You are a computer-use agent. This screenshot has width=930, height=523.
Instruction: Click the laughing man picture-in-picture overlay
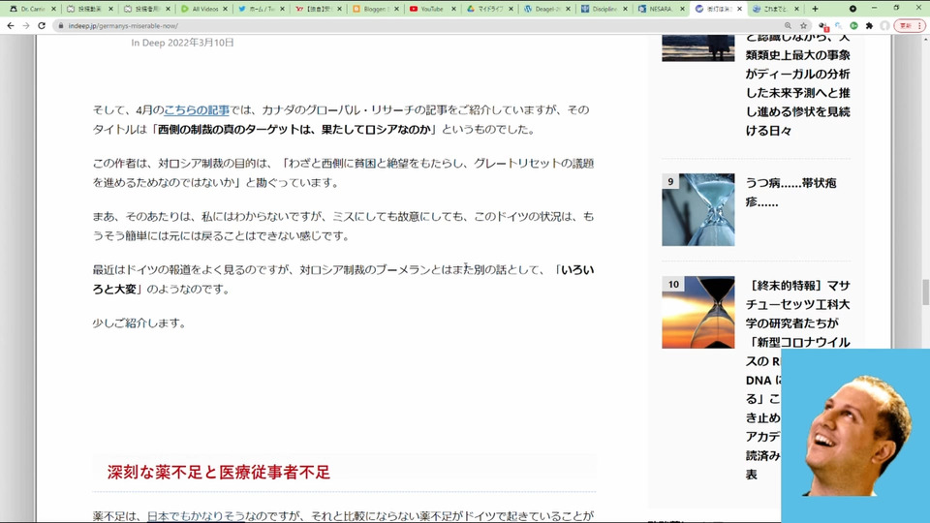[x=855, y=436]
